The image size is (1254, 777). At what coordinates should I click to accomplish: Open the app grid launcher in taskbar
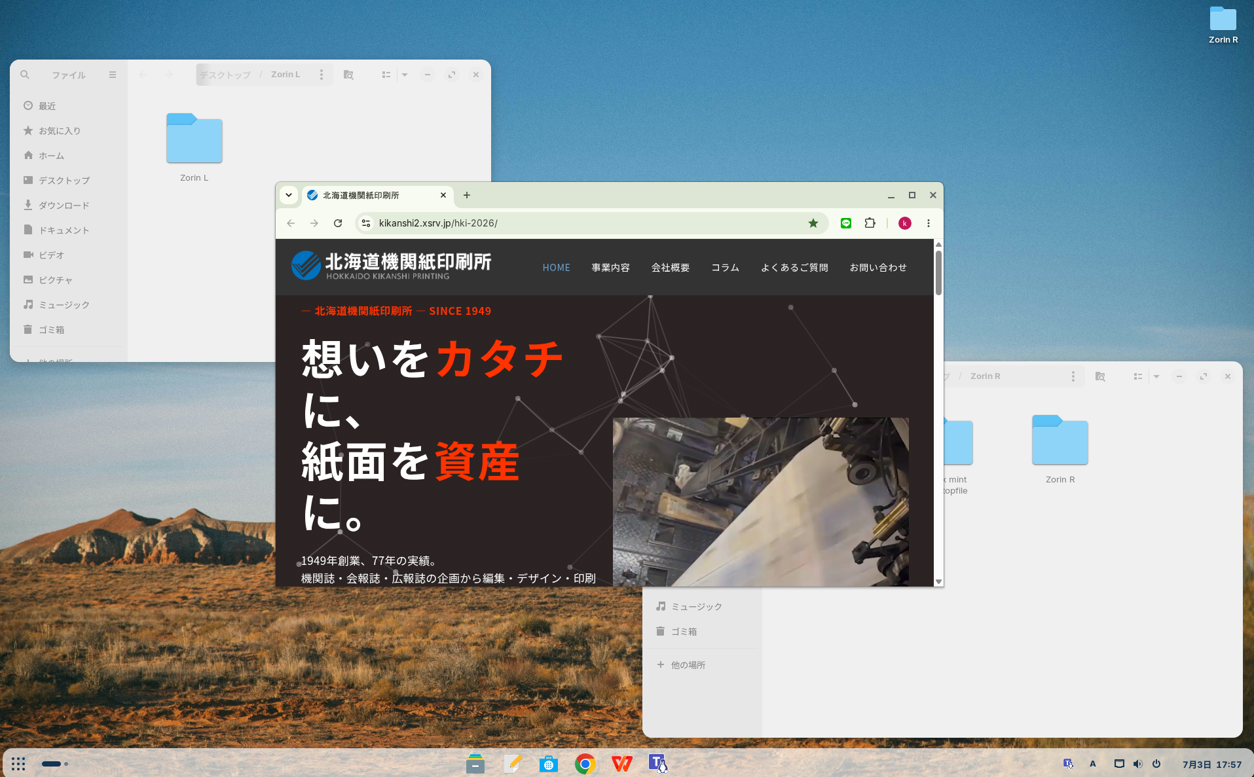tap(18, 764)
